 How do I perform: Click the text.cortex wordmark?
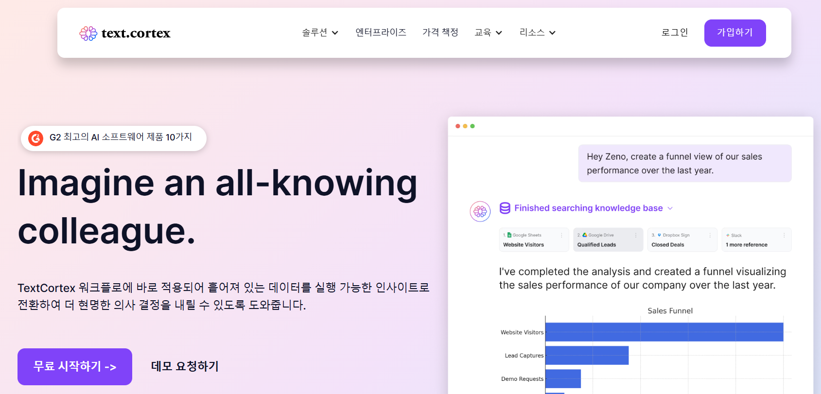click(136, 33)
